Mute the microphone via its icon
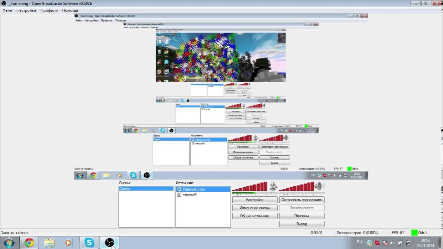This screenshot has width=443, height=249. coord(273,186)
